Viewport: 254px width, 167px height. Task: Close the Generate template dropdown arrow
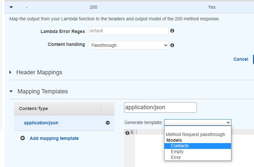[228, 122]
